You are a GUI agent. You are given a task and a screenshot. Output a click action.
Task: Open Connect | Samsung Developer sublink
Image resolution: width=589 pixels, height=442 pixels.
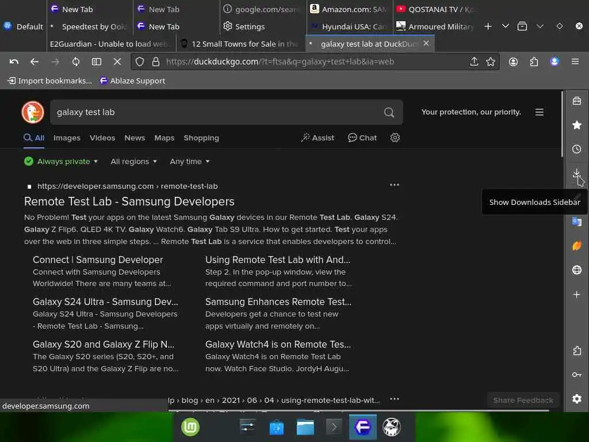(x=98, y=260)
